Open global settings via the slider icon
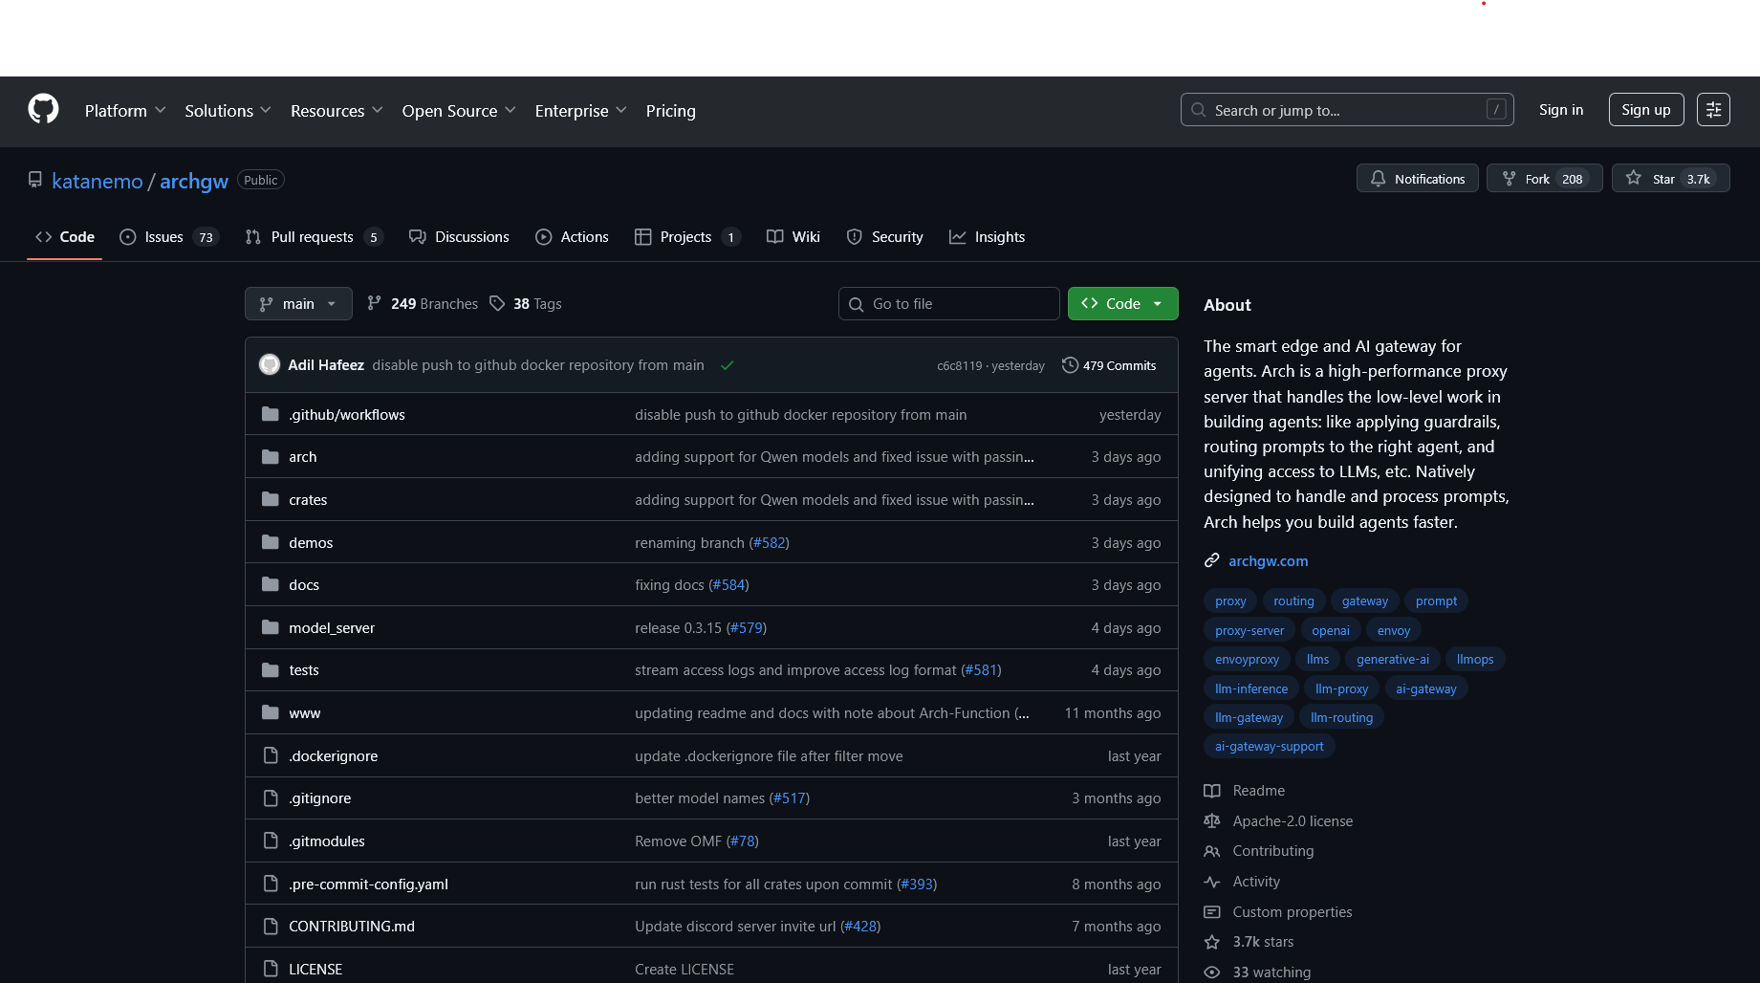The image size is (1760, 983). pos(1712,109)
